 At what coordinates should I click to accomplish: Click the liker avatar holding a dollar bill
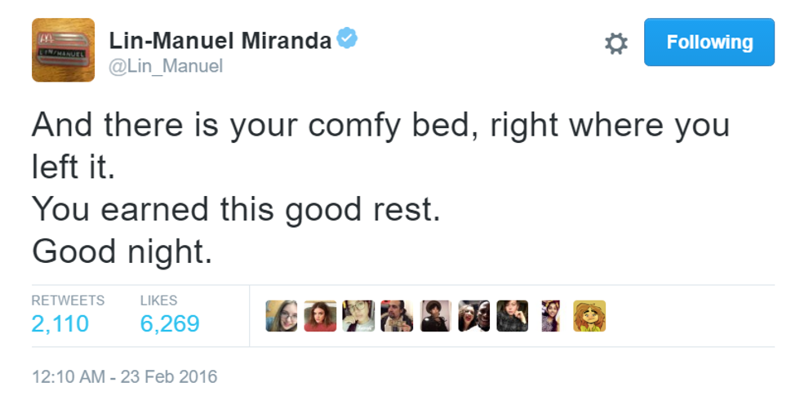click(x=397, y=316)
